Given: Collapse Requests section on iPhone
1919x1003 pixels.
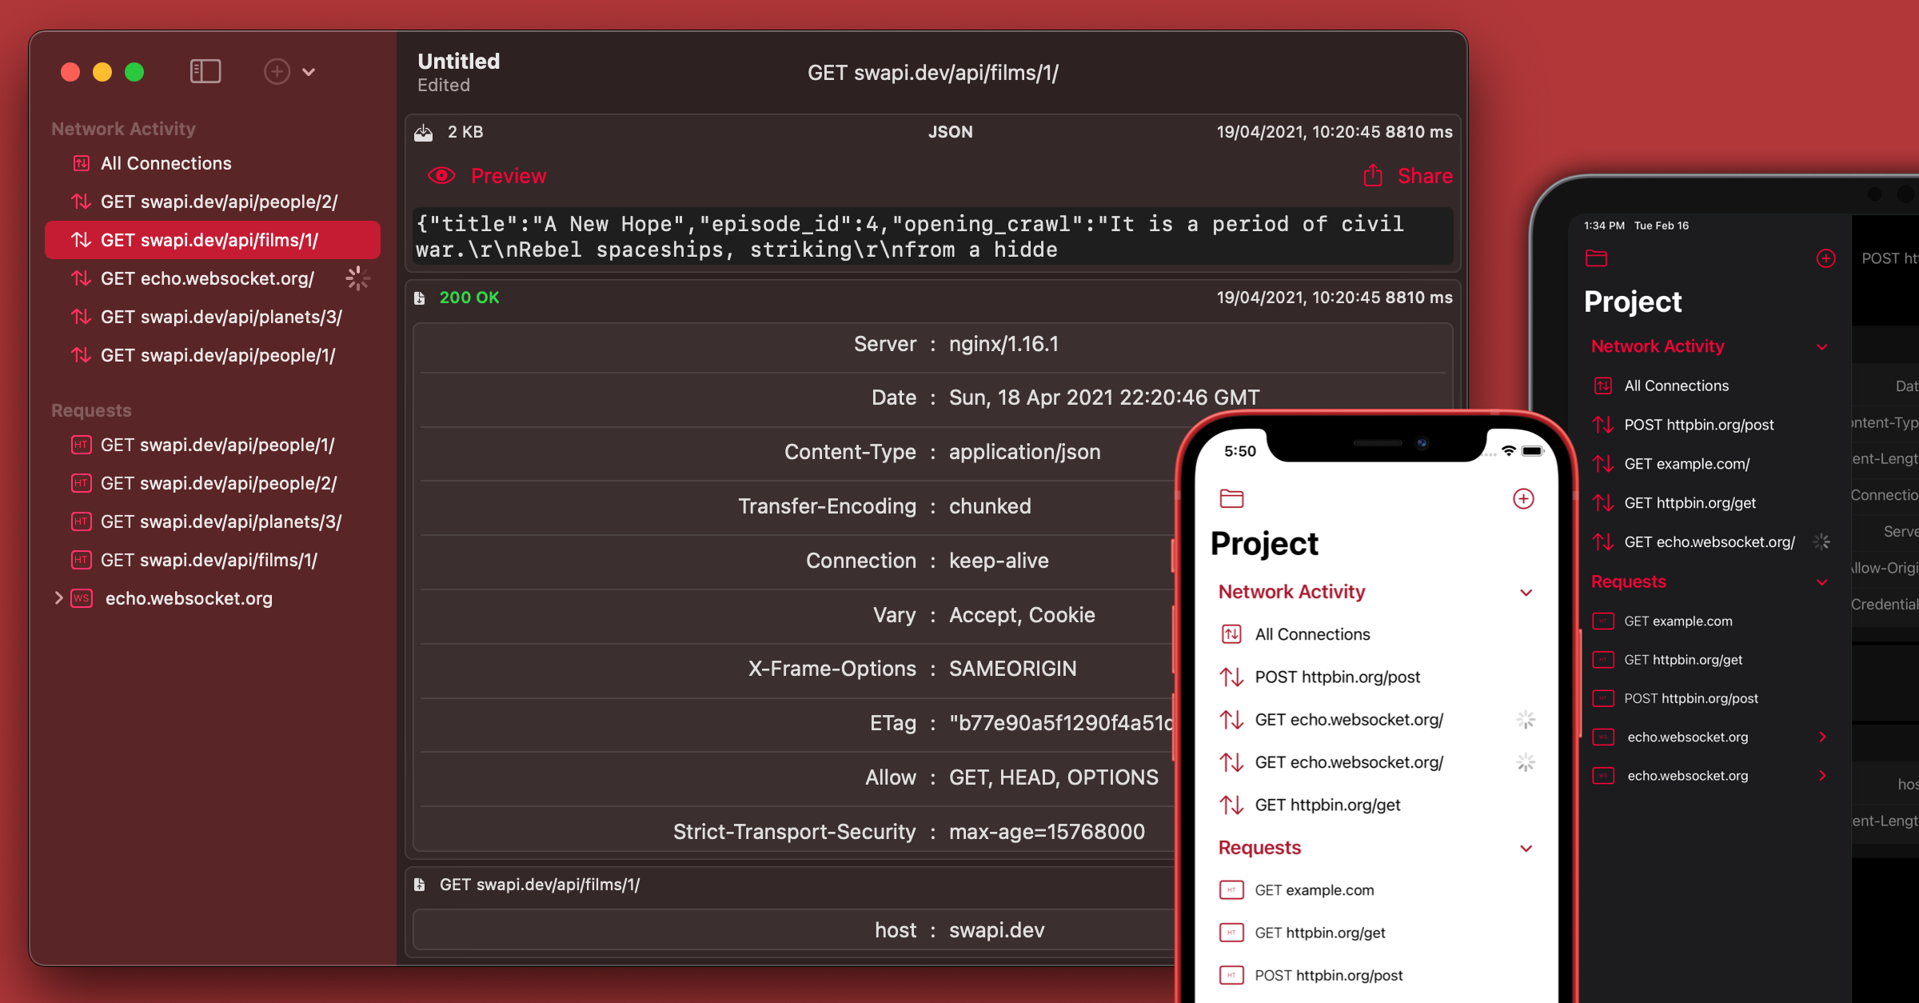Looking at the screenshot, I should tap(1526, 849).
